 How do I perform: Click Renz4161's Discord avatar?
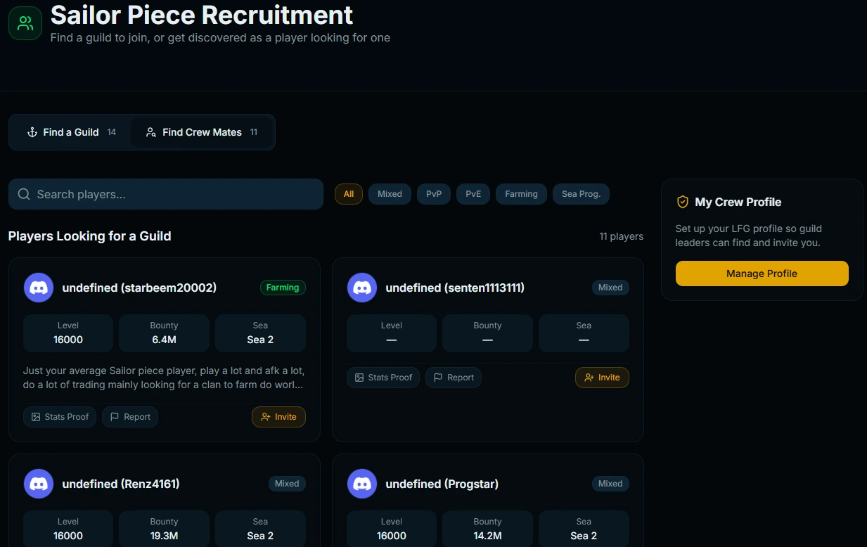click(39, 484)
